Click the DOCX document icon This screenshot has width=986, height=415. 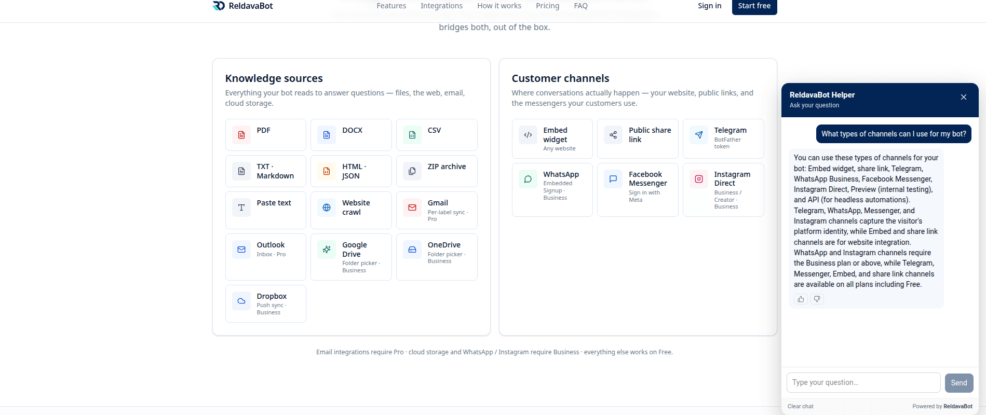click(x=327, y=135)
